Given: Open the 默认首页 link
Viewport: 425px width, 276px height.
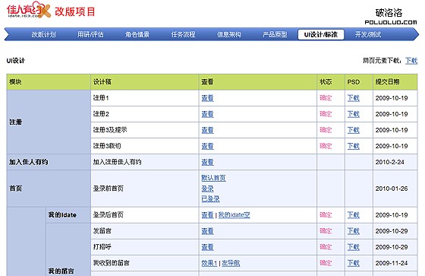Looking at the screenshot, I should [x=213, y=178].
